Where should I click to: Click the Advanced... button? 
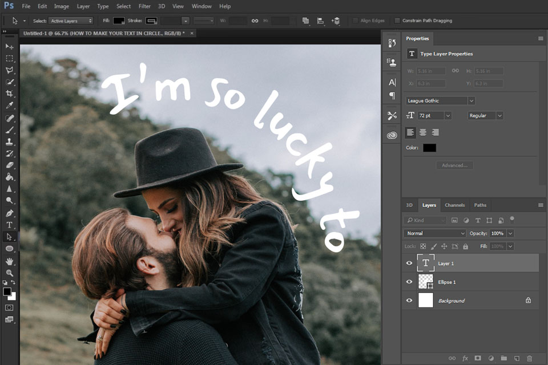[x=454, y=165]
